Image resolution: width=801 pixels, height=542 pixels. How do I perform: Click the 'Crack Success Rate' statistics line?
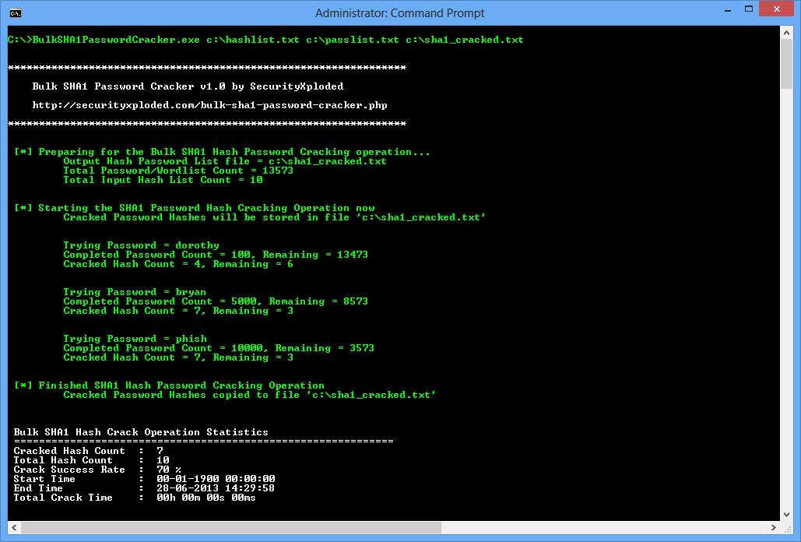pyautogui.click(x=97, y=470)
